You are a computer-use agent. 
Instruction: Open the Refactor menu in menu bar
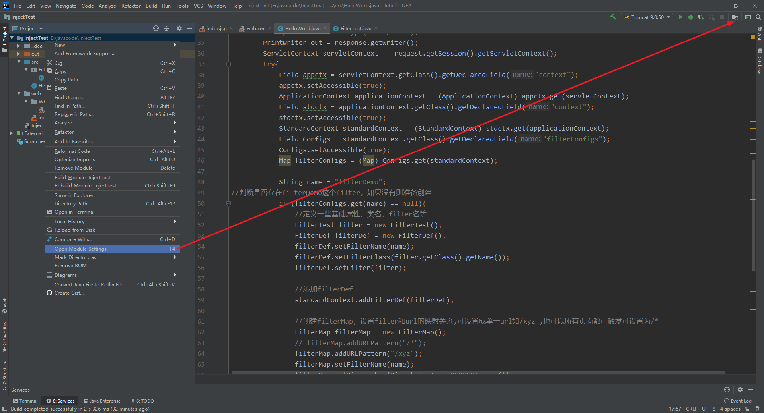click(131, 6)
